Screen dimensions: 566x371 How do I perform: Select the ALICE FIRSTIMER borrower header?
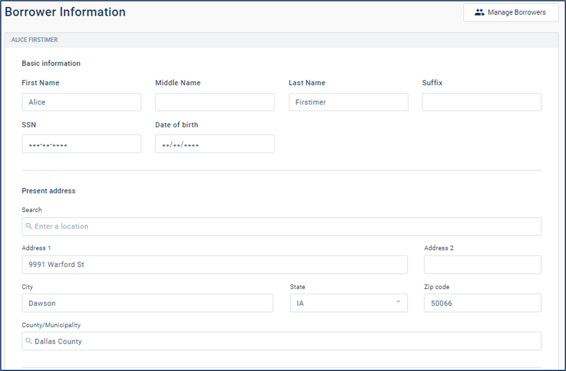pos(282,40)
